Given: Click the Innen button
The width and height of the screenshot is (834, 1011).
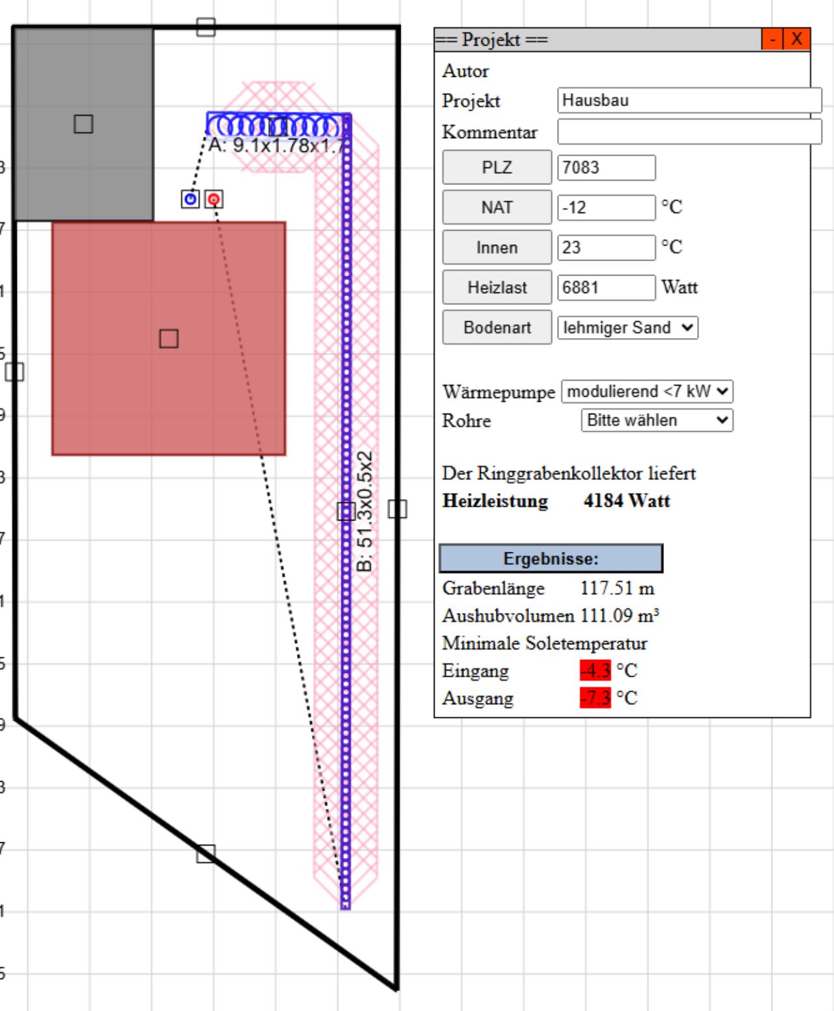Looking at the screenshot, I should [x=497, y=248].
